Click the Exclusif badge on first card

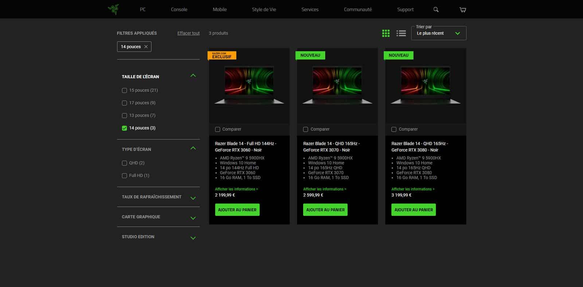222,55
